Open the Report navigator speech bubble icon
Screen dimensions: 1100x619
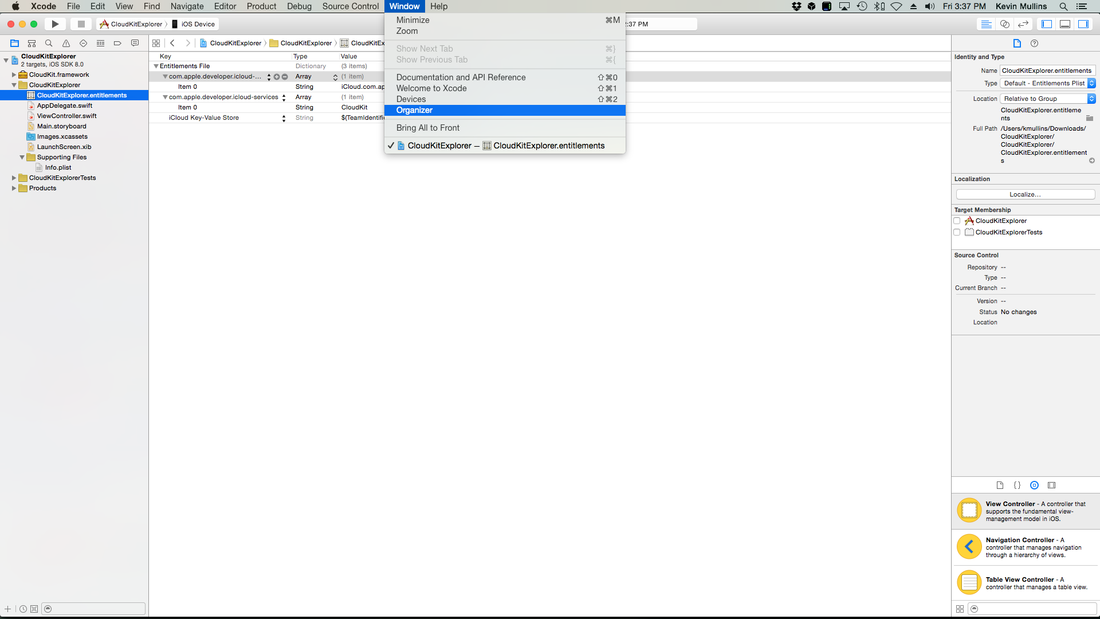[x=135, y=43]
